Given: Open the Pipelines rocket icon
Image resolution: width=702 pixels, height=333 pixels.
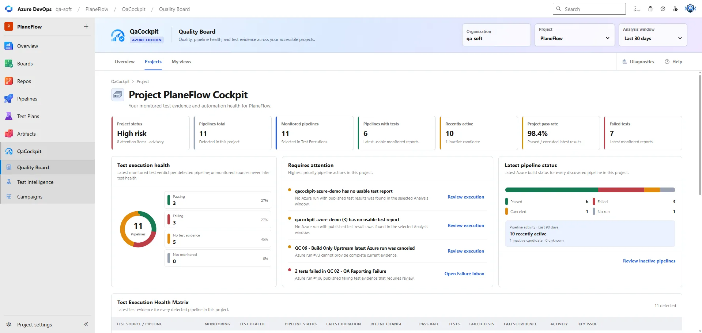Looking at the screenshot, I should (x=9, y=99).
